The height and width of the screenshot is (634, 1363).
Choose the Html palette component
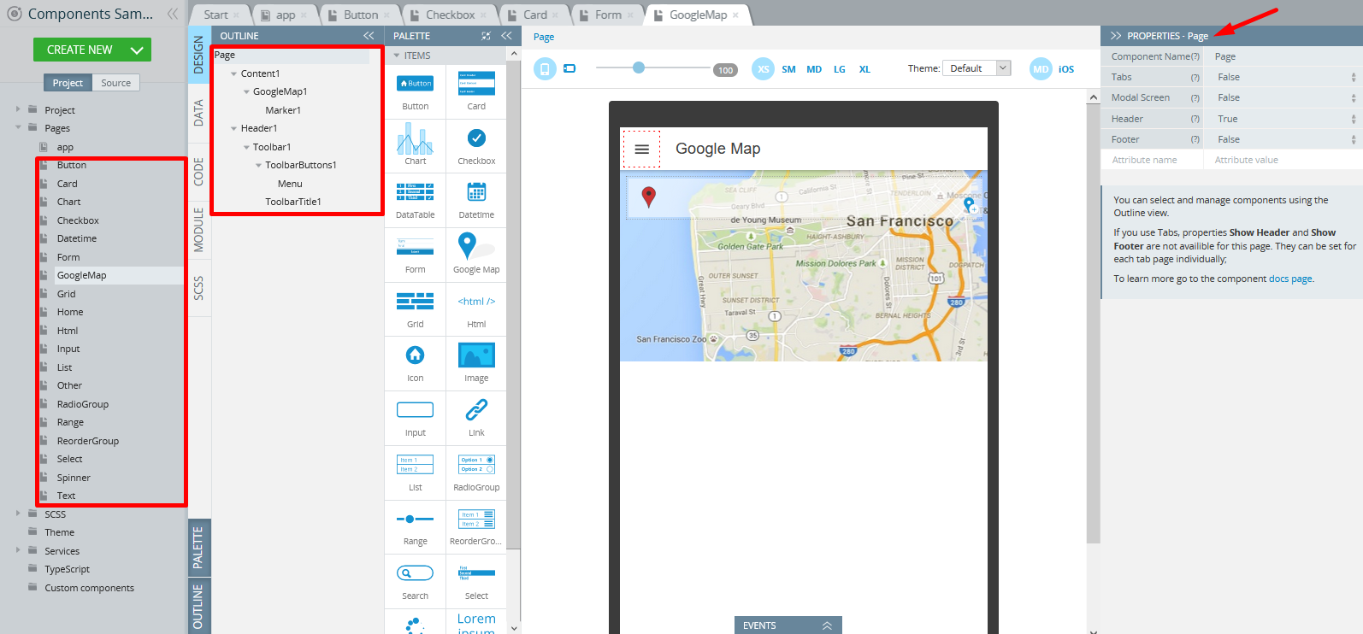coord(476,309)
